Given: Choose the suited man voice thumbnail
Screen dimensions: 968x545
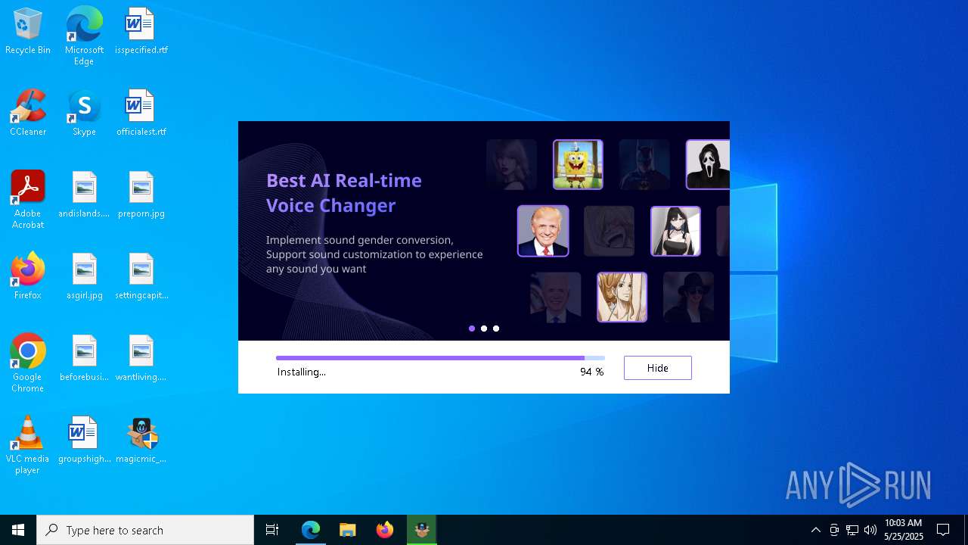Looking at the screenshot, I should click(543, 231).
